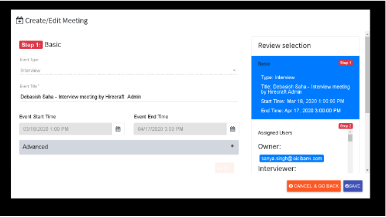Click the Step 1 badge in review panel
386x217 pixels.
[346, 63]
